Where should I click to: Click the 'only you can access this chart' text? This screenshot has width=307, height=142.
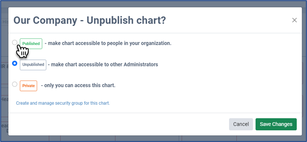[x=78, y=85]
